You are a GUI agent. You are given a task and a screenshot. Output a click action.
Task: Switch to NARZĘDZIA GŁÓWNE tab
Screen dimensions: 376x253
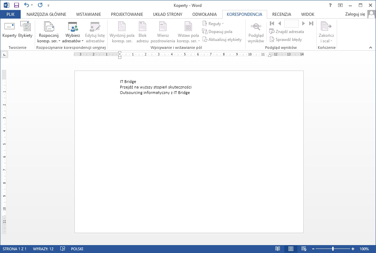click(46, 14)
